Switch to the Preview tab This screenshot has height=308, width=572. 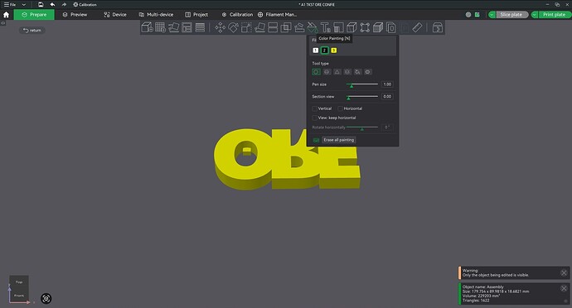pyautogui.click(x=75, y=15)
